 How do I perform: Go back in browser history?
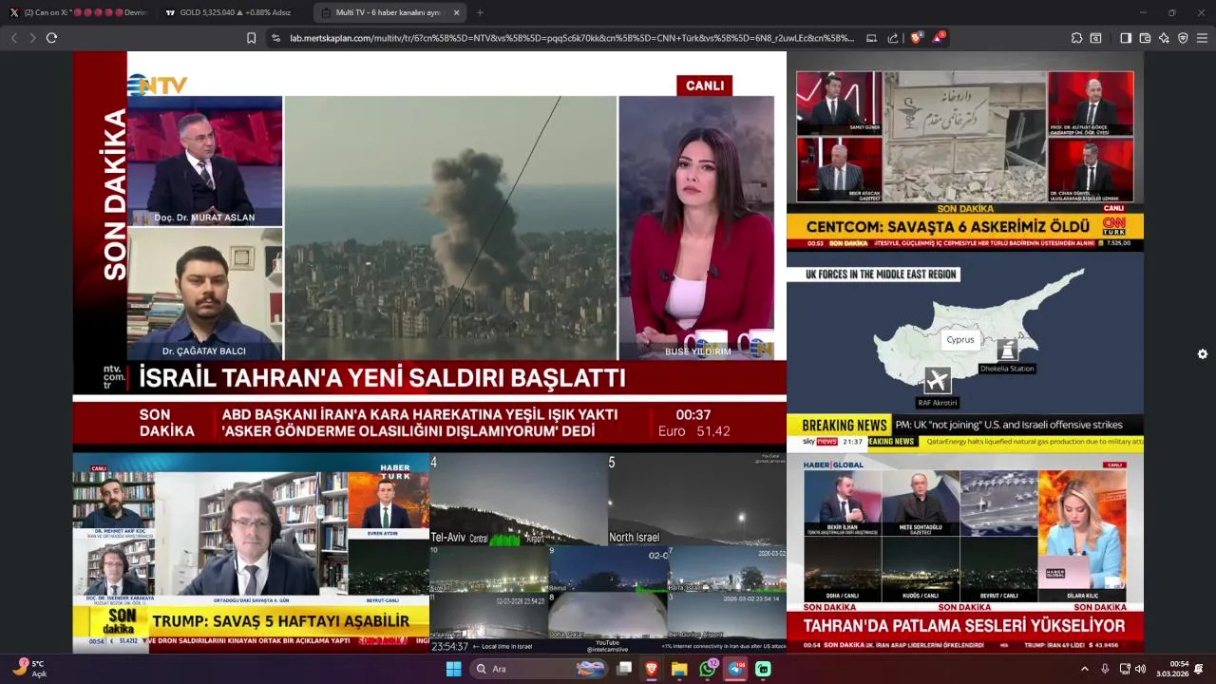click(x=13, y=38)
